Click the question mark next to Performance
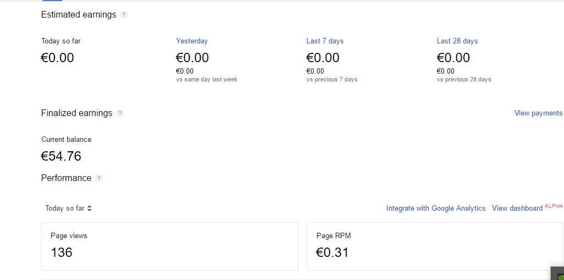 99,178
